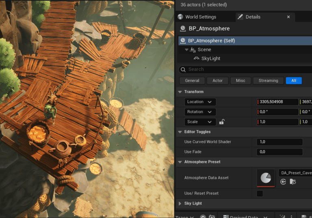Click the Scene component icon
Viewport: 312px width, 218px height.
click(193, 49)
